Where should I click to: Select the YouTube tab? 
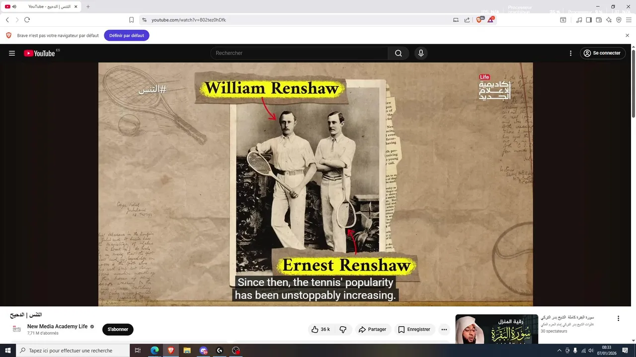coord(42,6)
